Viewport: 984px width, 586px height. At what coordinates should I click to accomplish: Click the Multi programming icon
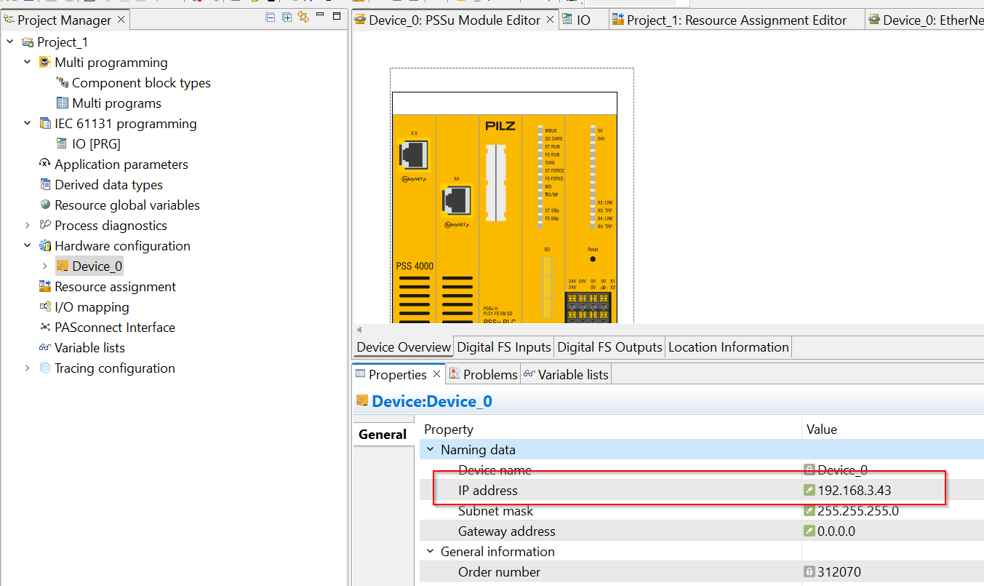click(x=45, y=63)
